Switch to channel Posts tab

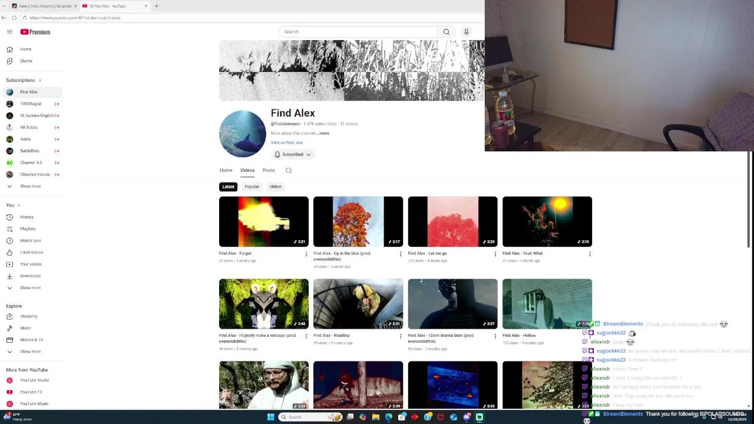click(269, 170)
